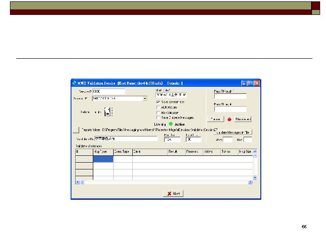Viewport: 326px width, 244px height.
Task: Select the highlighted blue Msg Type cell
Action: pyautogui.click(x=103, y=159)
